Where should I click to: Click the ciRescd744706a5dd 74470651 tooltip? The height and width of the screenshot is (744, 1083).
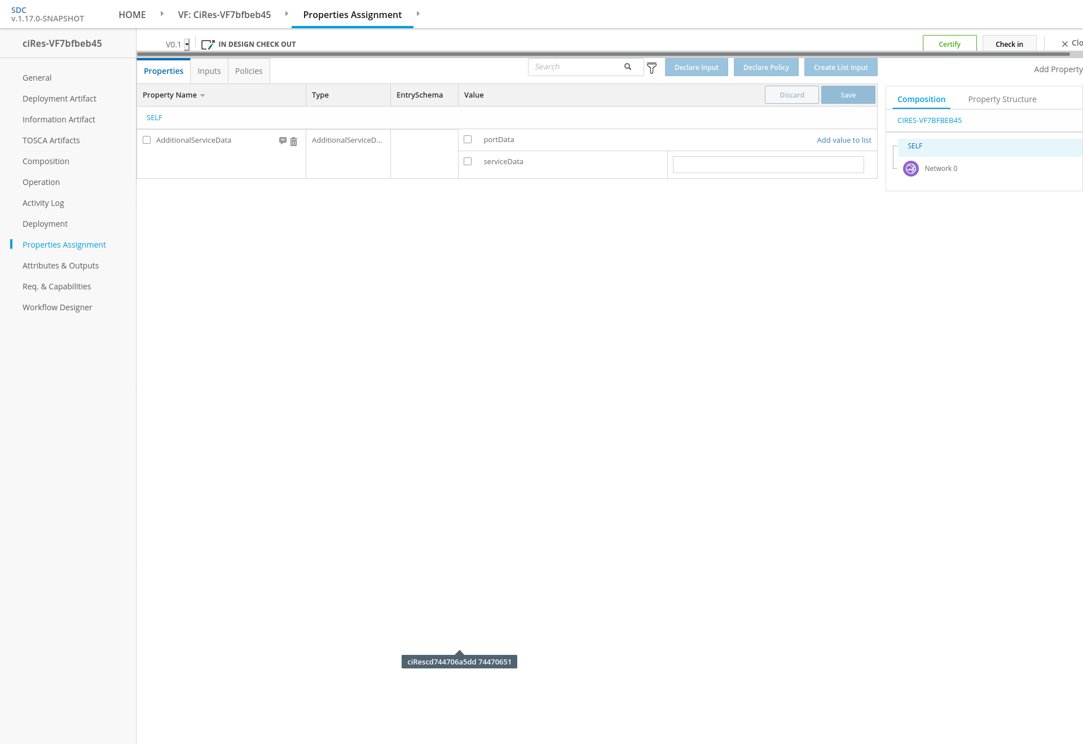[459, 662]
